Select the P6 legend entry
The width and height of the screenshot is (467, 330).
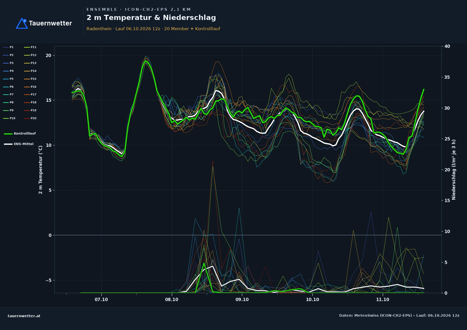[x=8, y=87]
